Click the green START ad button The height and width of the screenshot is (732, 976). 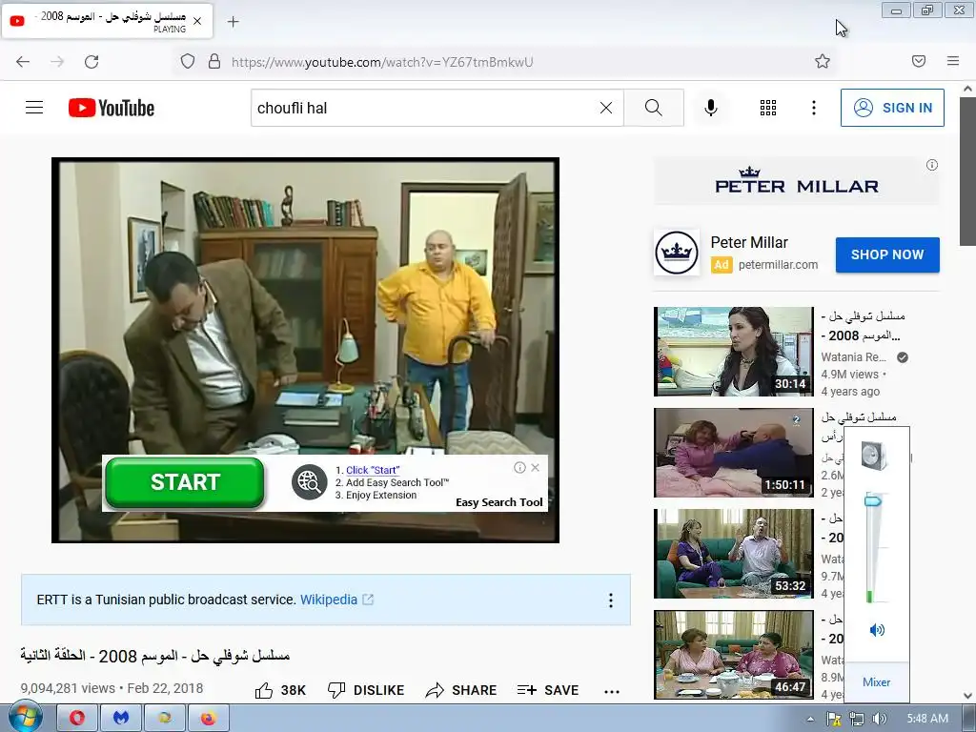coord(185,482)
